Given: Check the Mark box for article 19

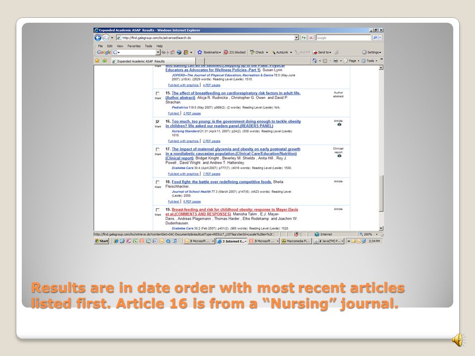Looking at the screenshot, I should 157,210.
